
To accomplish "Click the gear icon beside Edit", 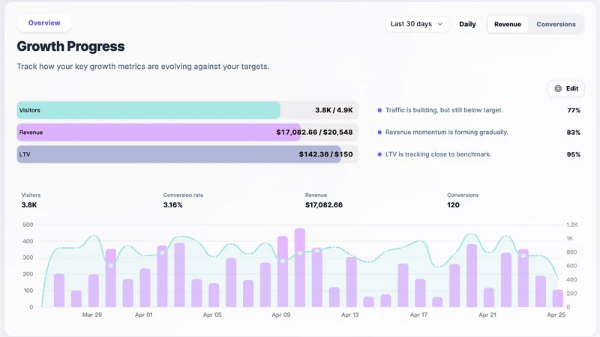I will coord(558,88).
